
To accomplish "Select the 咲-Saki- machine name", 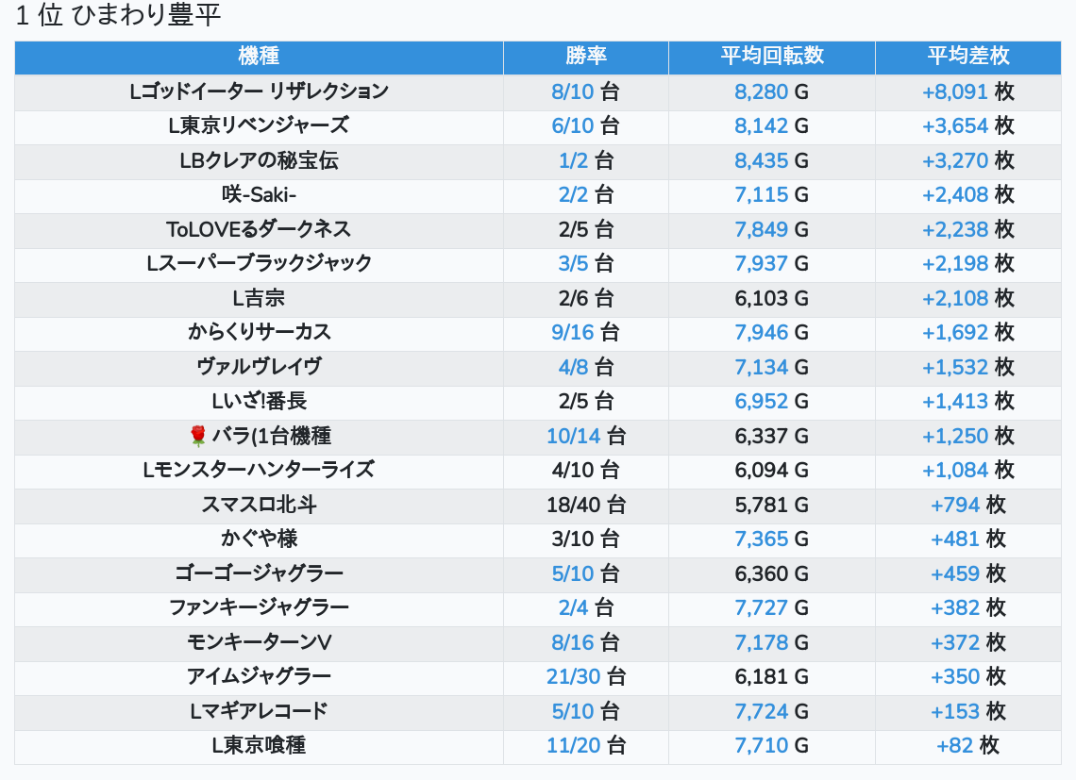I will 259,194.
